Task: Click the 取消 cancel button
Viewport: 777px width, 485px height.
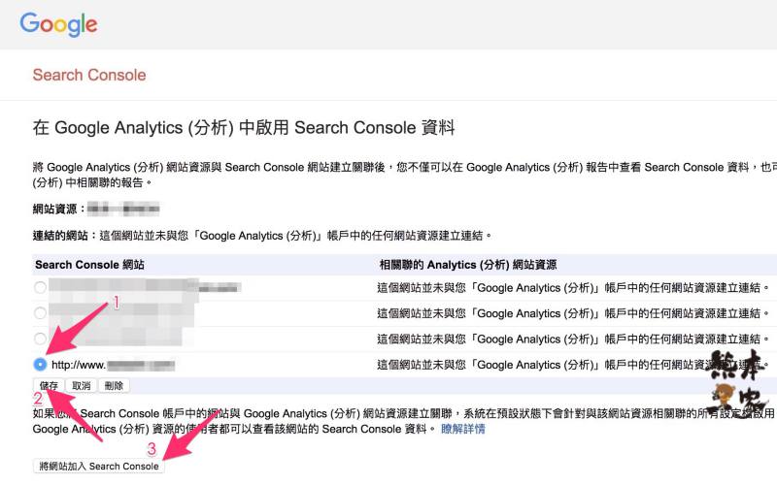Action: pyautogui.click(x=82, y=385)
